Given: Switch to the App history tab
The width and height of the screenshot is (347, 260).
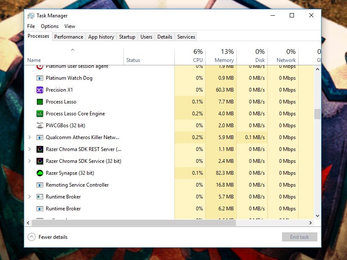Looking at the screenshot, I should [101, 37].
